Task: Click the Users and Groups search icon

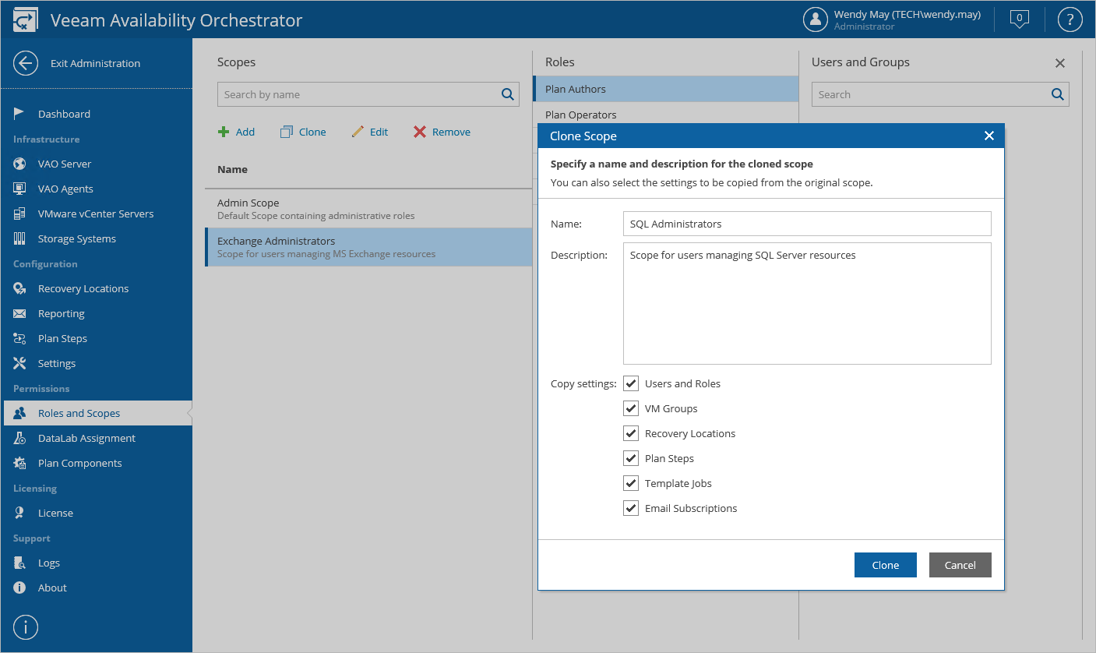Action: (x=1057, y=94)
